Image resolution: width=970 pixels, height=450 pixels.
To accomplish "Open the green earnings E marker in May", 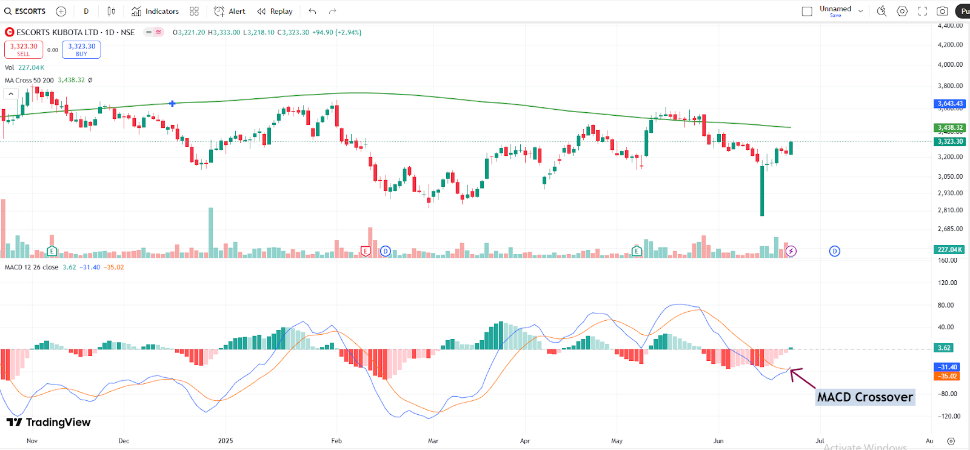I will (x=637, y=251).
